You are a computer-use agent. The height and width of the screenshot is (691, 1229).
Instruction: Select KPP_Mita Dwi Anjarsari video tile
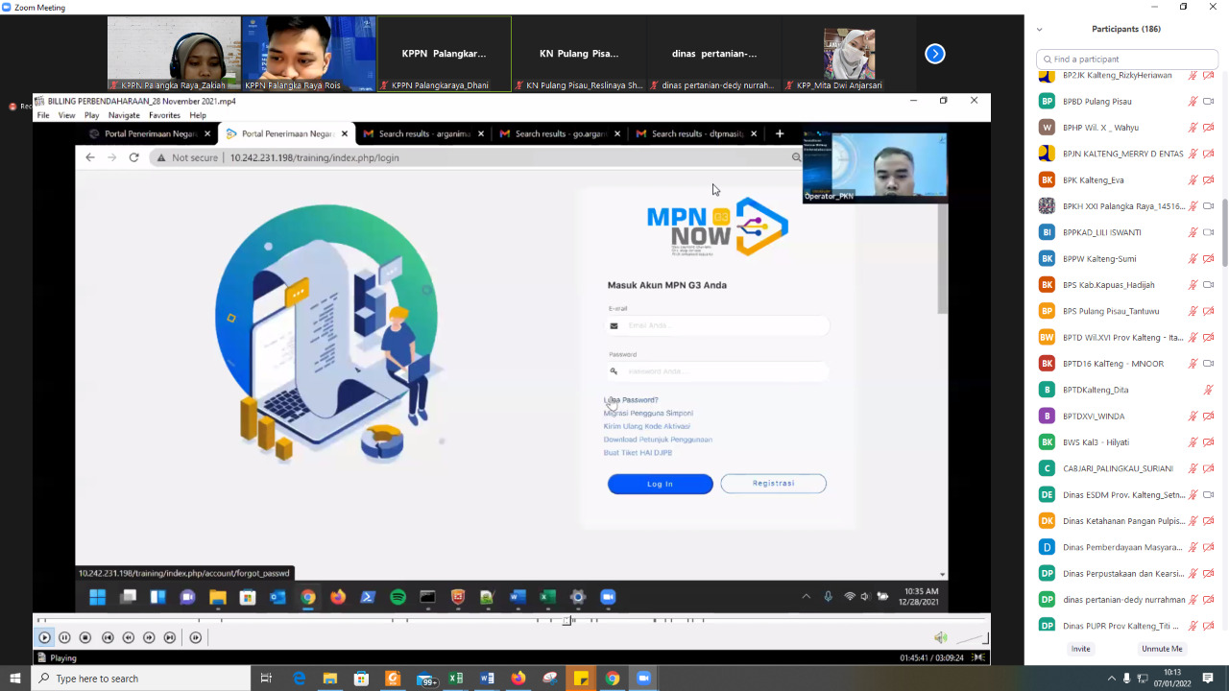(x=849, y=54)
